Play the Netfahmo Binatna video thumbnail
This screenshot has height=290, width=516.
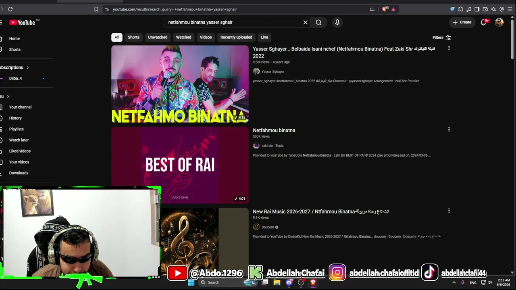click(x=180, y=84)
